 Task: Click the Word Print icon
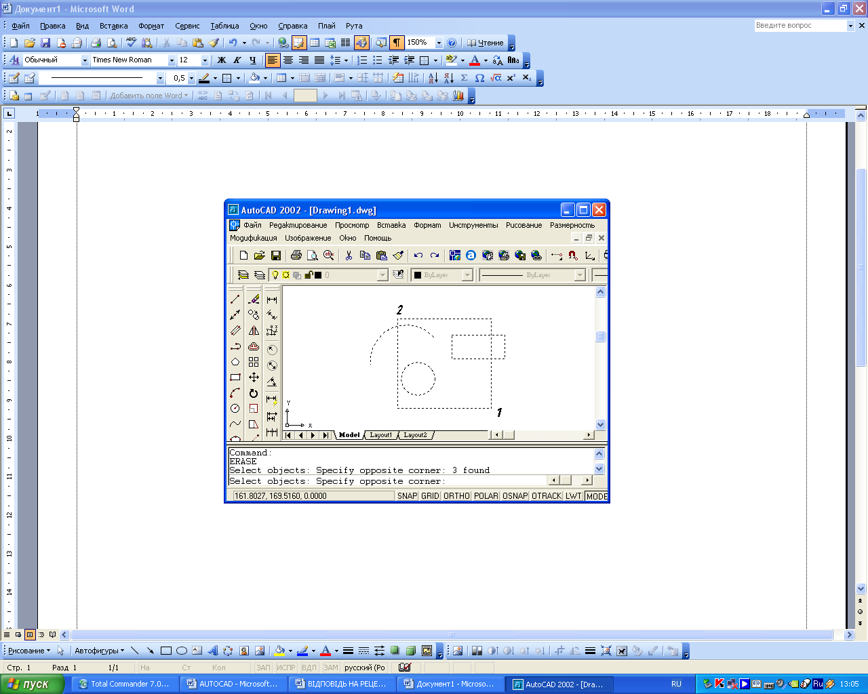click(96, 43)
